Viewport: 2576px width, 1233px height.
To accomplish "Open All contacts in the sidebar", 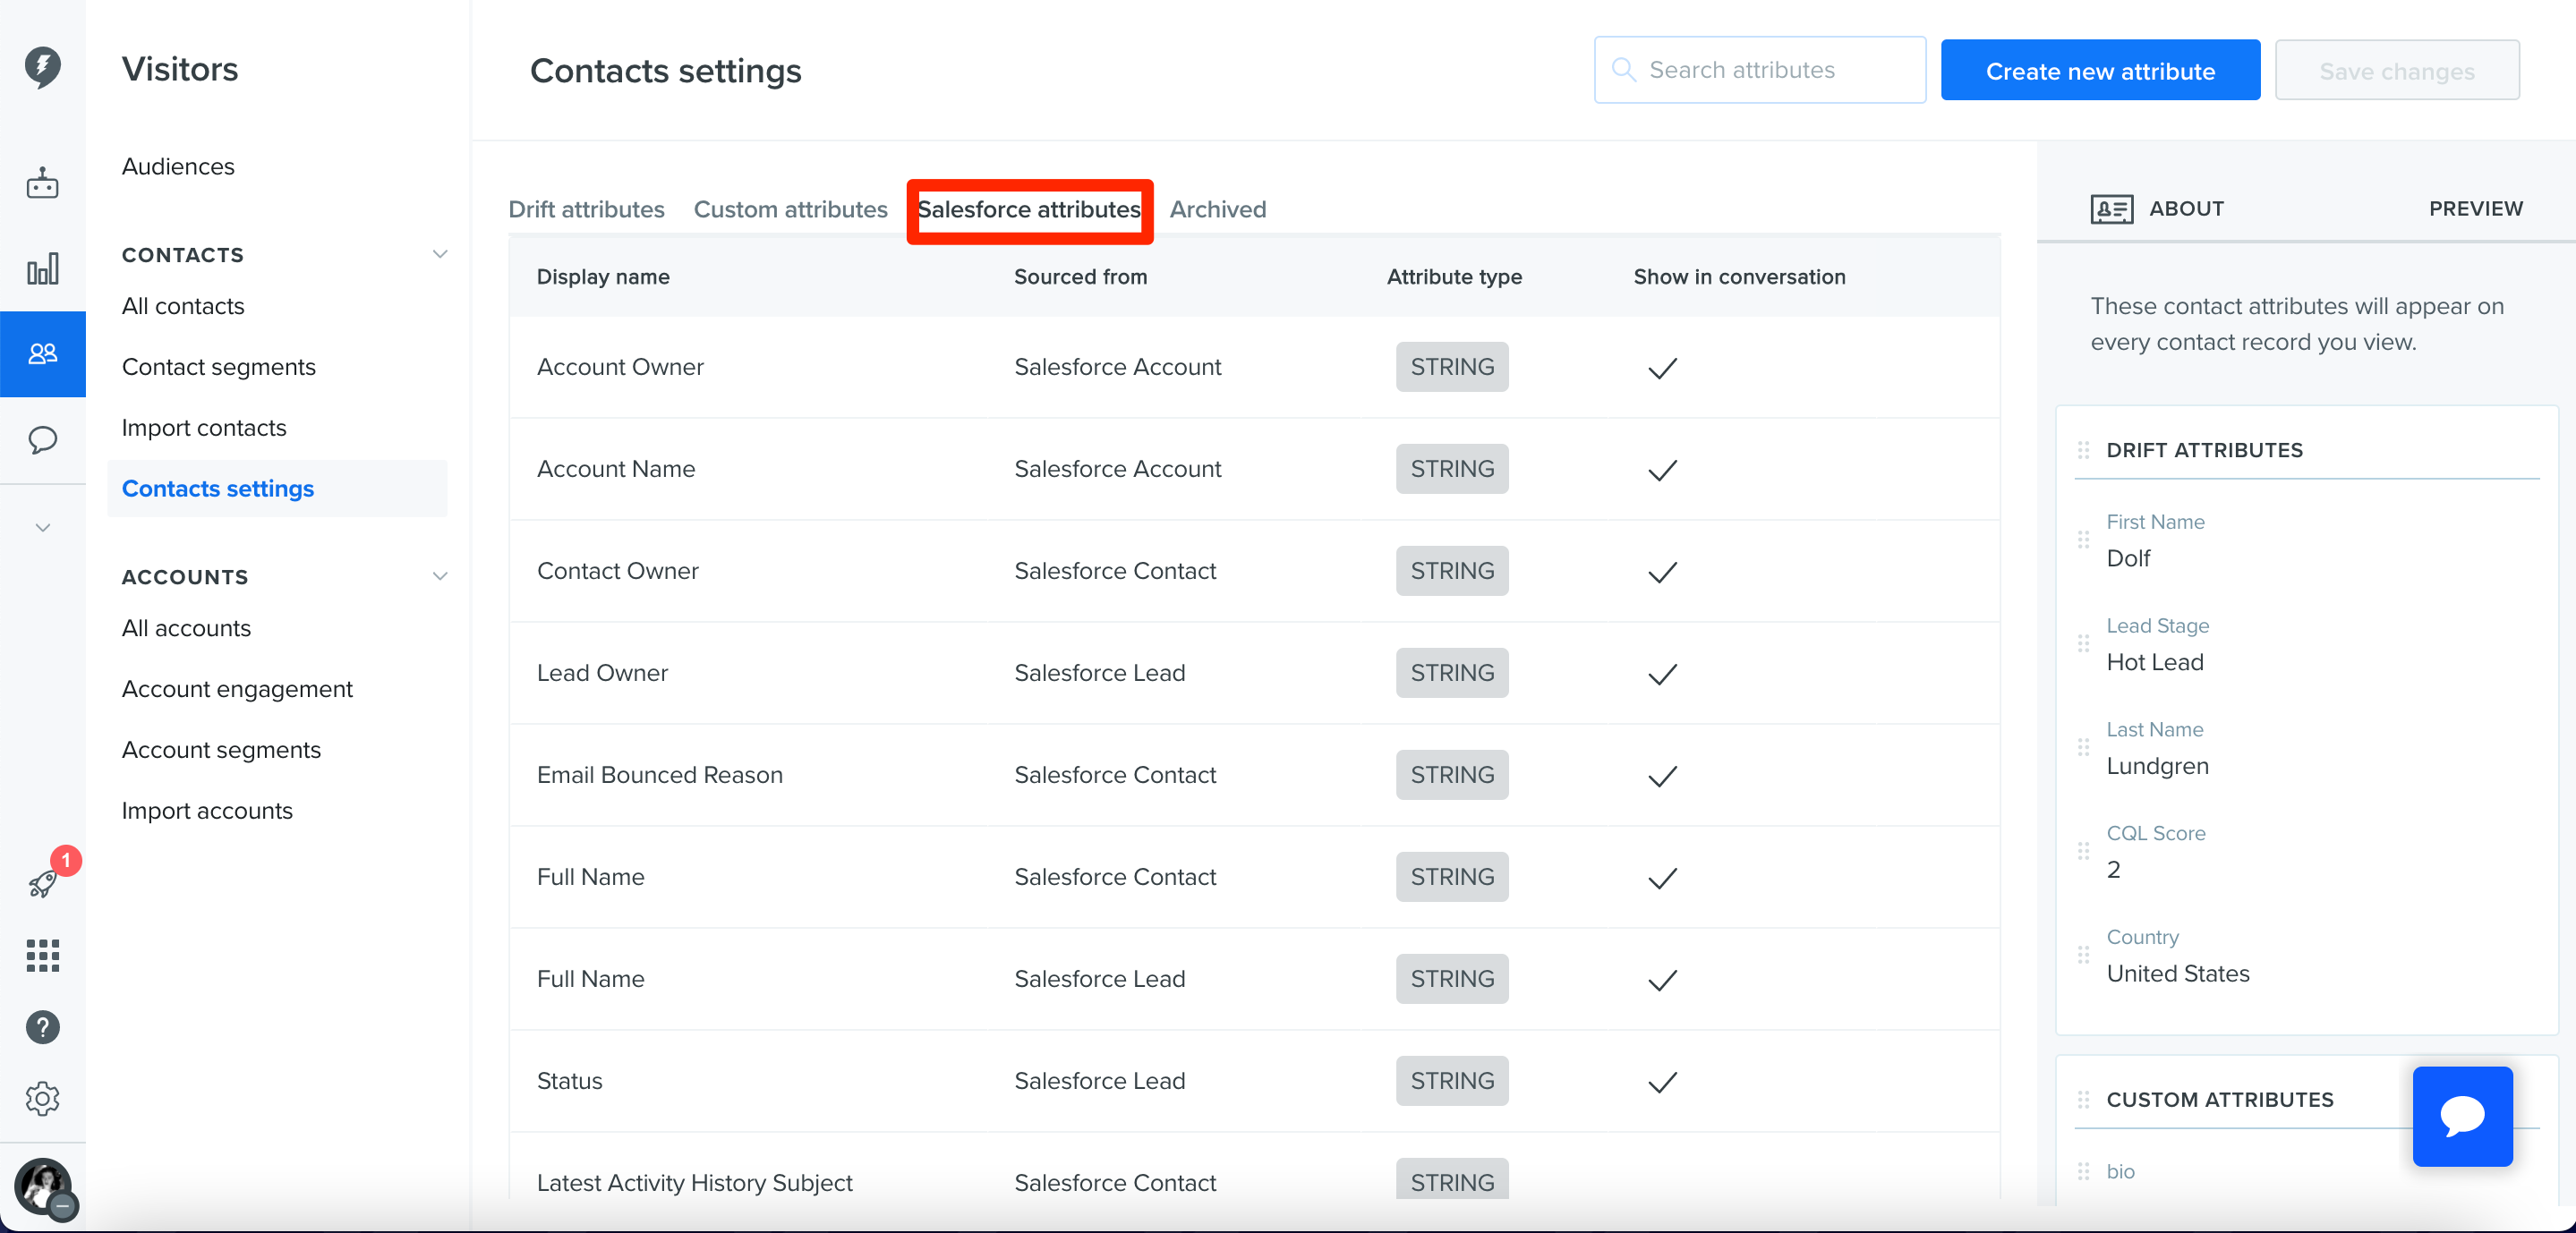I will coord(183,306).
